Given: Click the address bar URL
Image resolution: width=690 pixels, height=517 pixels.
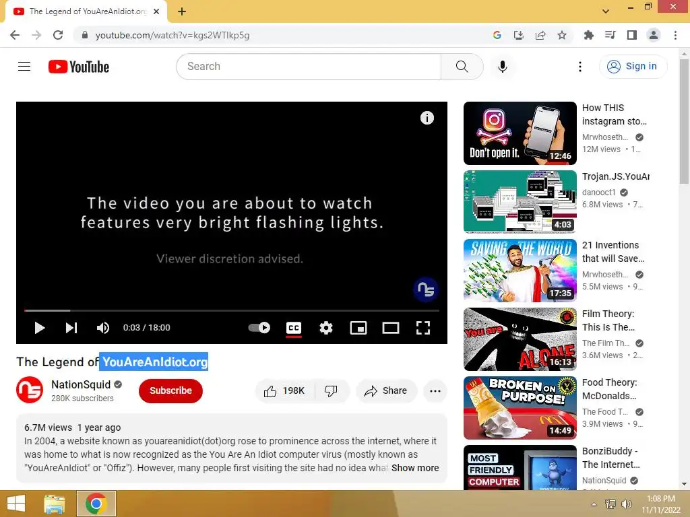Looking at the screenshot, I should 172,35.
